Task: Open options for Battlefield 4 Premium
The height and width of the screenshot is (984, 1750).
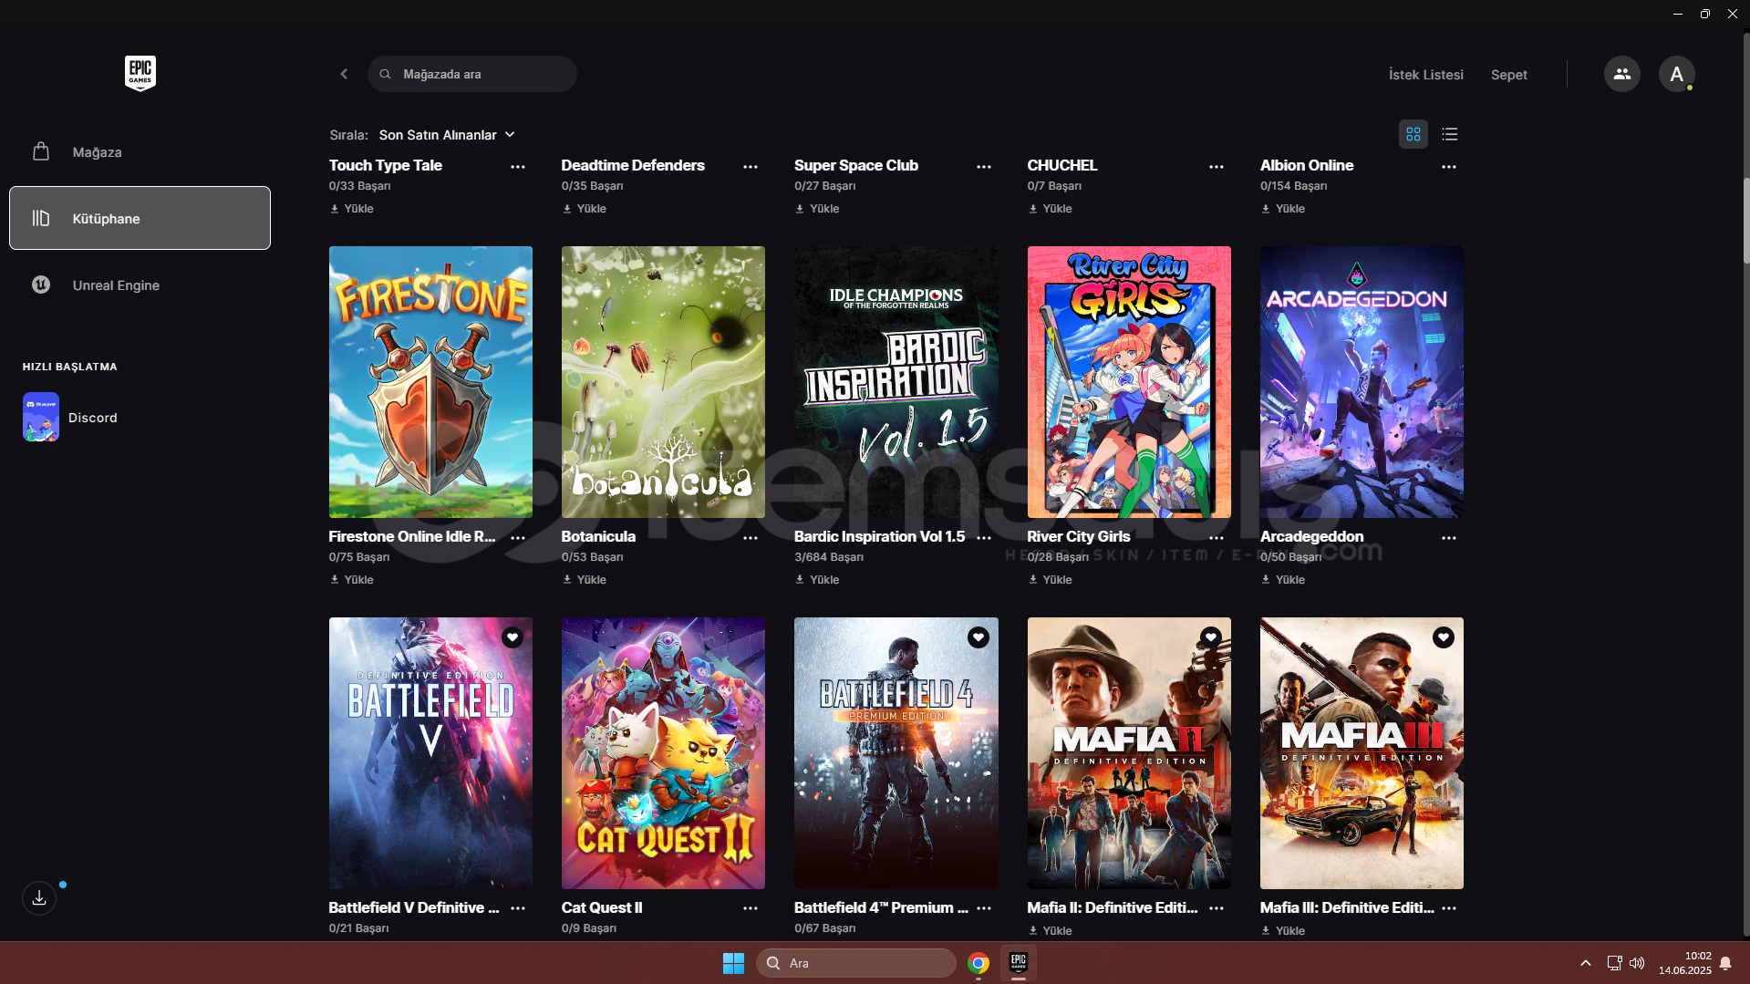Action: coord(983,908)
